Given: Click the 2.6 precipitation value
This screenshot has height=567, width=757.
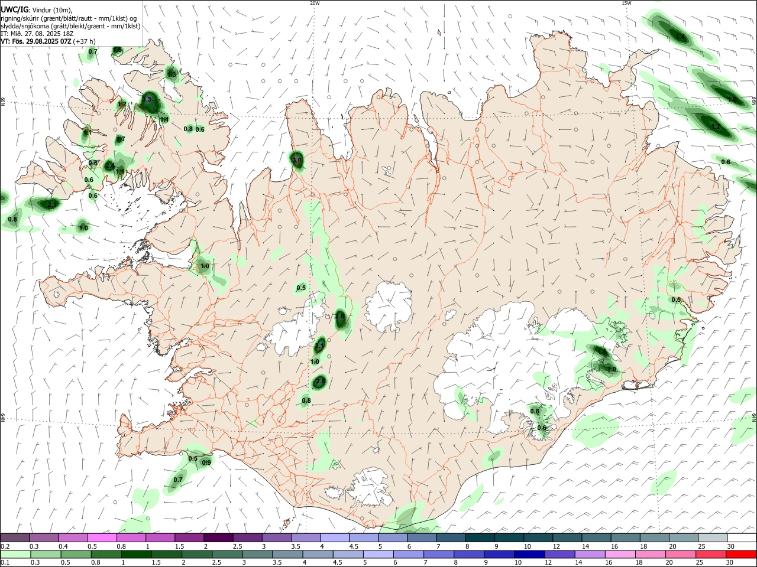Looking at the screenshot, I should point(339,317).
